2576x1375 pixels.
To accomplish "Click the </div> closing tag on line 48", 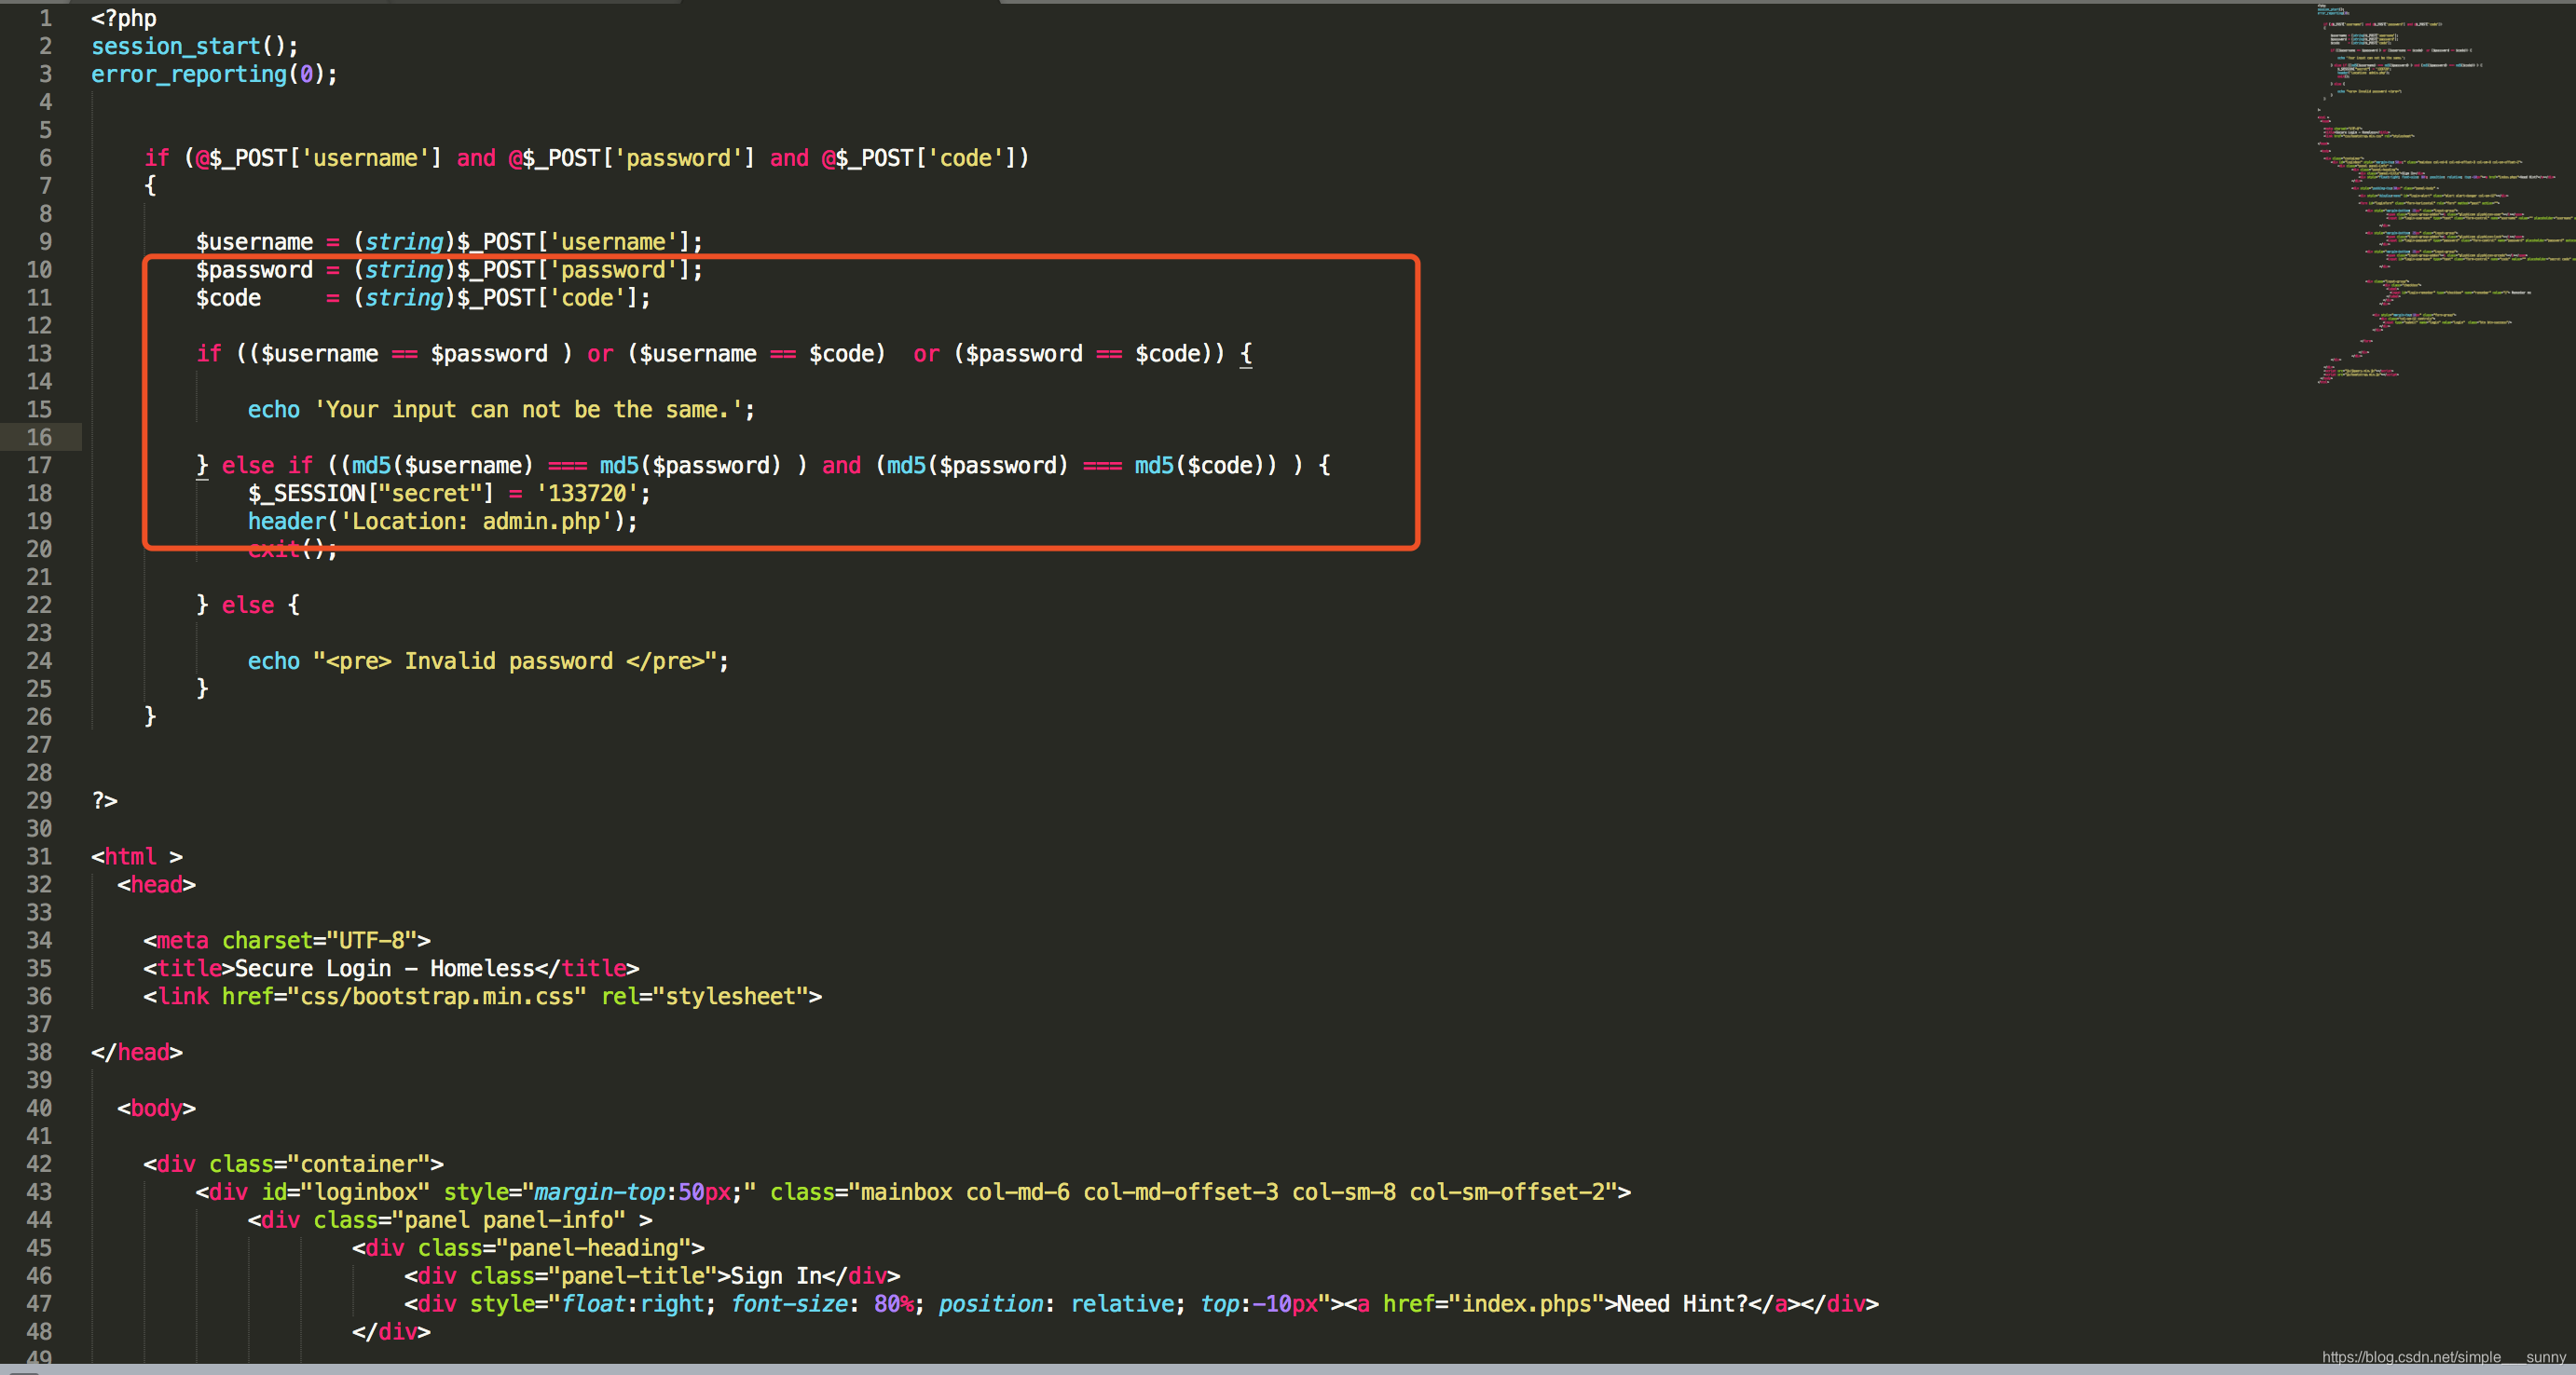I will pos(391,1332).
